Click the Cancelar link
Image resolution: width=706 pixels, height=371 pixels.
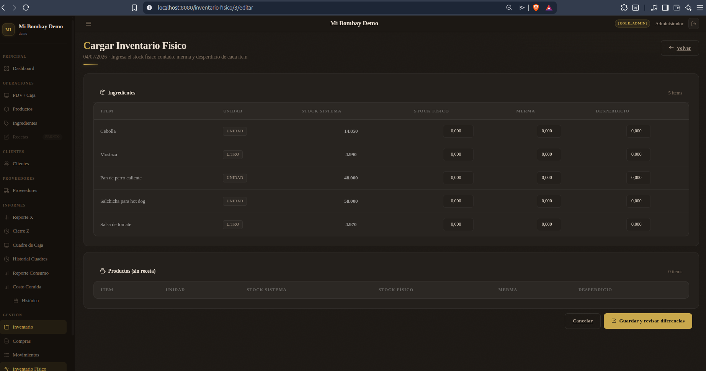point(582,321)
